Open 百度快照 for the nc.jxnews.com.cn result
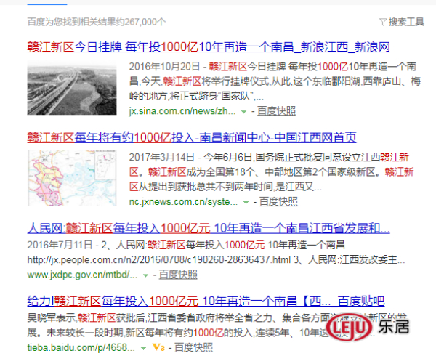 [278, 202]
